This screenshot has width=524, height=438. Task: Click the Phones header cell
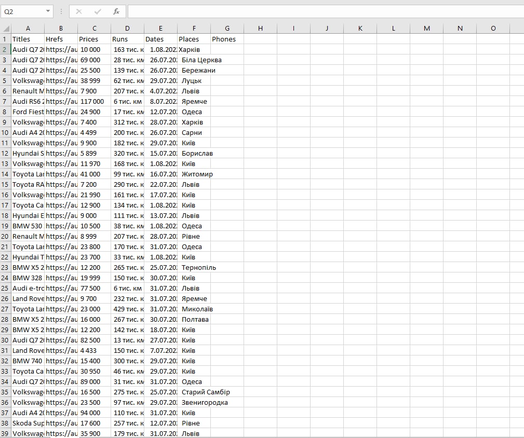227,39
